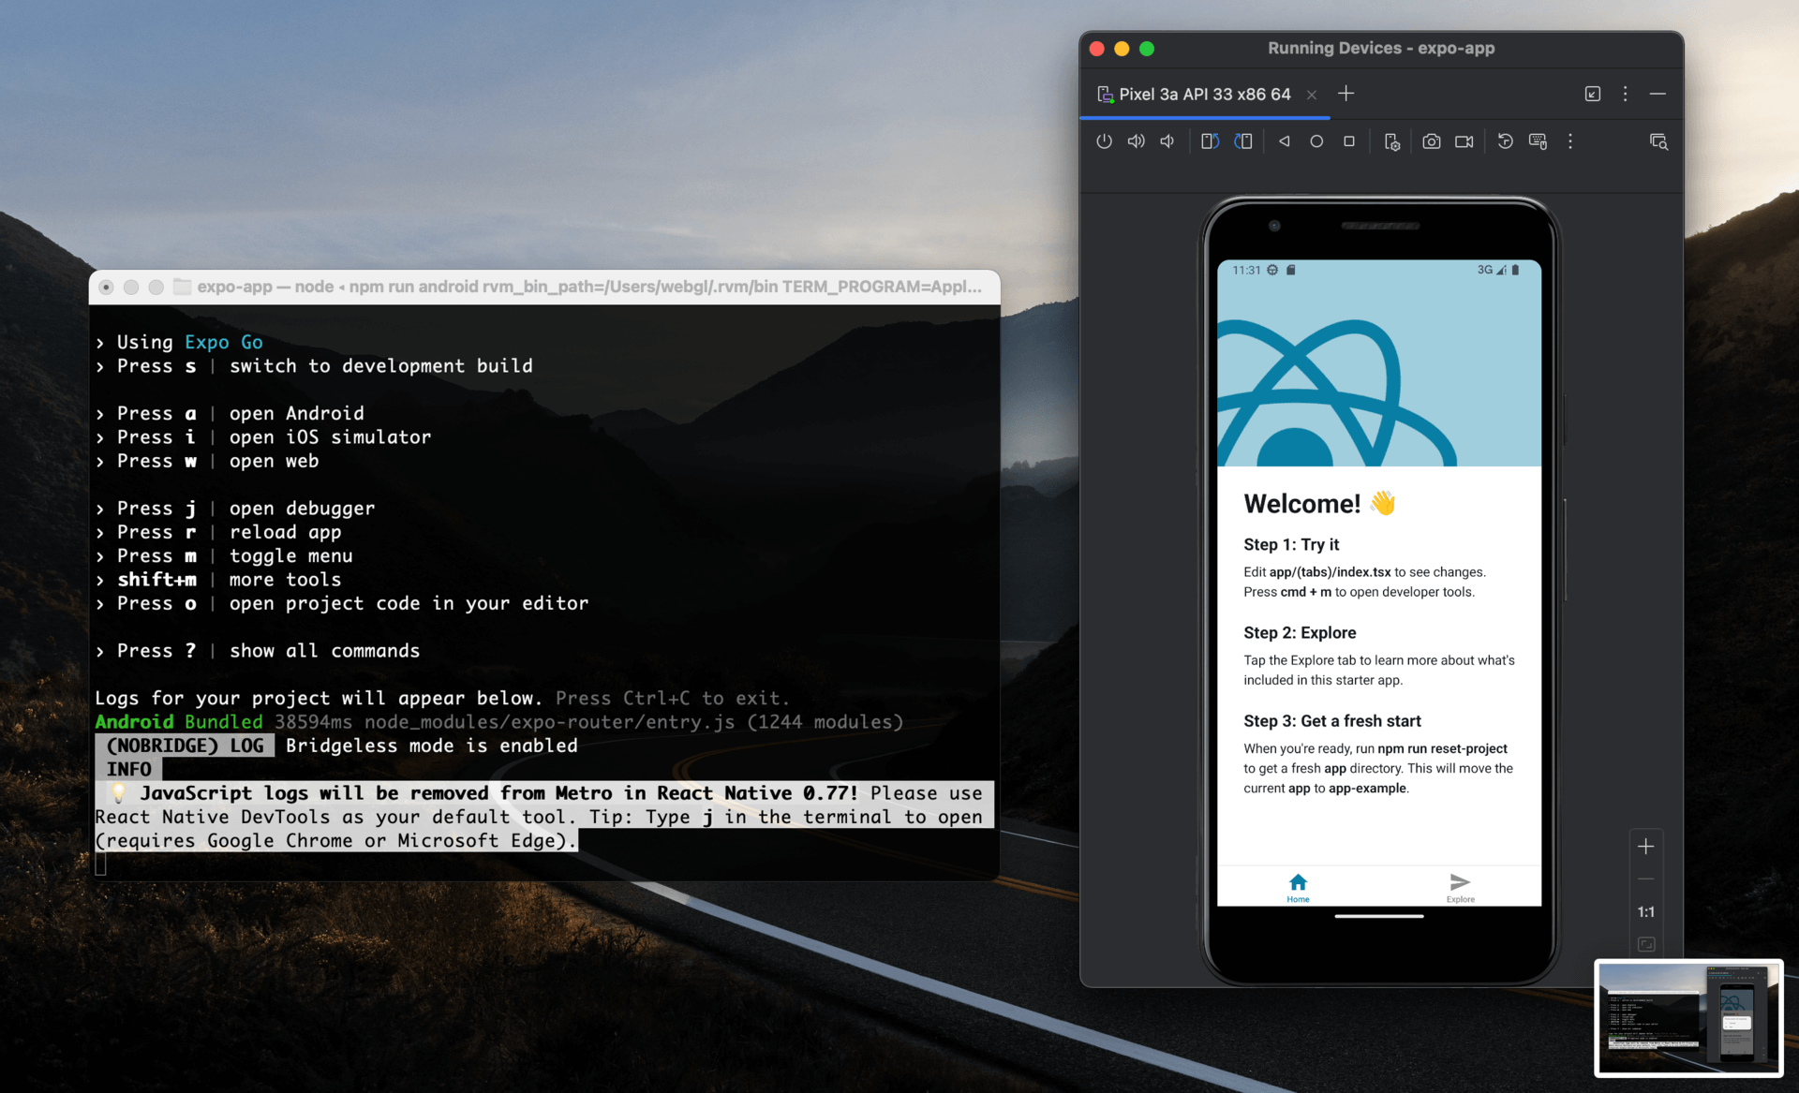
Task: Click the screenshot preview thumbnail
Action: click(1688, 1018)
